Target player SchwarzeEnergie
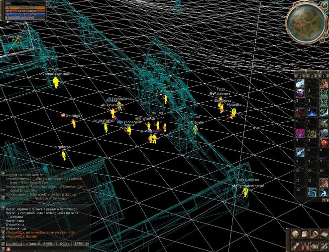The image size is (329, 252). 245,192
